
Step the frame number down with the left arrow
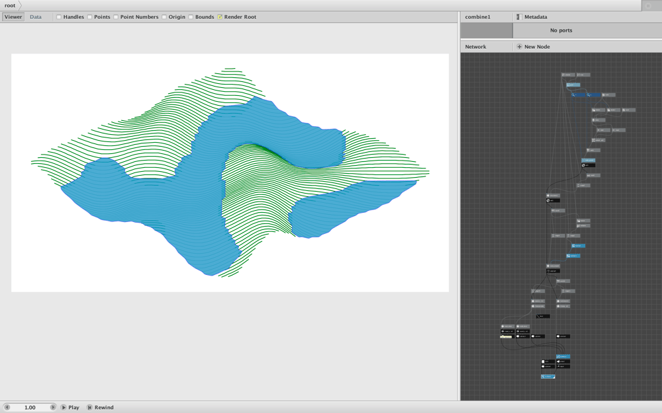7,408
